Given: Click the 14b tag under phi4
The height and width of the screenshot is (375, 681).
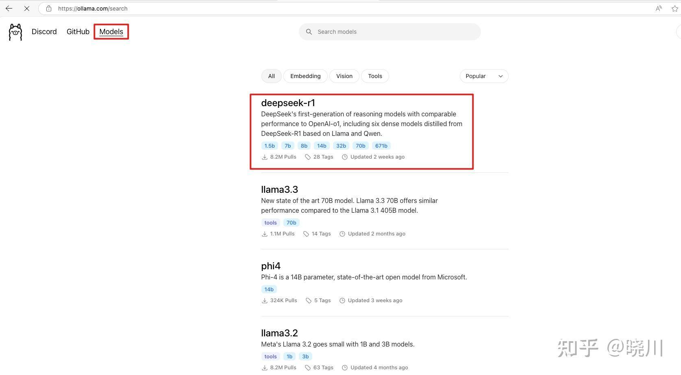Looking at the screenshot, I should (x=269, y=289).
